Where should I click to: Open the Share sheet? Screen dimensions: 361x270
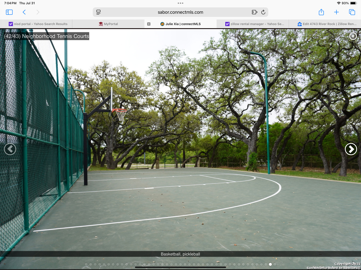coord(321,12)
